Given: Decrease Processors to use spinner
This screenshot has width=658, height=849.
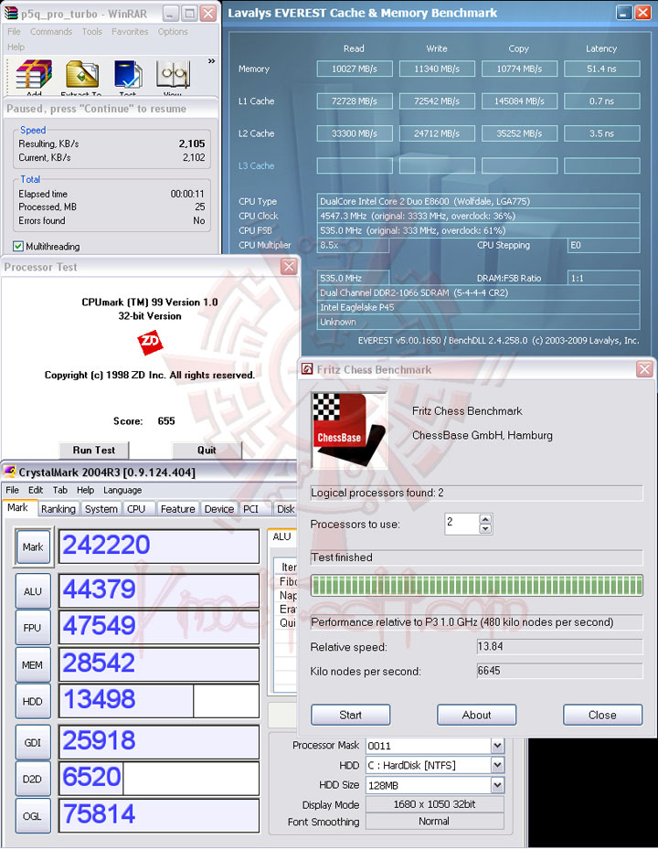Looking at the screenshot, I should pyautogui.click(x=485, y=528).
